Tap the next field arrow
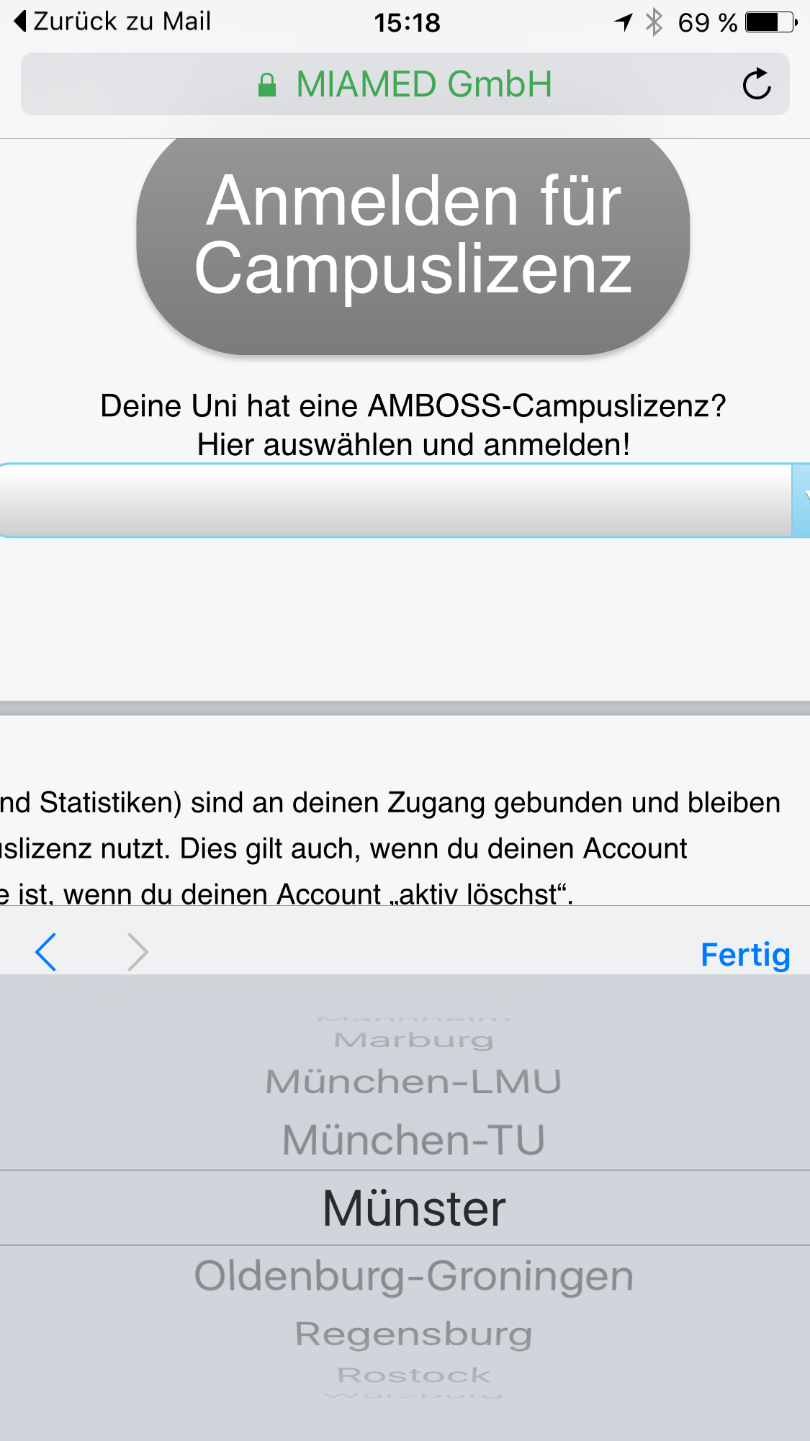This screenshot has height=1441, width=810. pyautogui.click(x=137, y=952)
